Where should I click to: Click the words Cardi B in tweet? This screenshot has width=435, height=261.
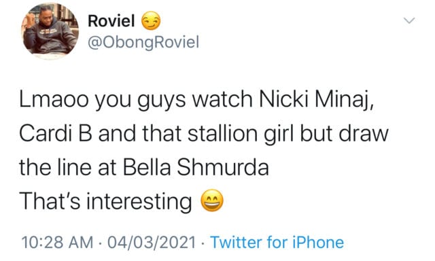coord(56,133)
